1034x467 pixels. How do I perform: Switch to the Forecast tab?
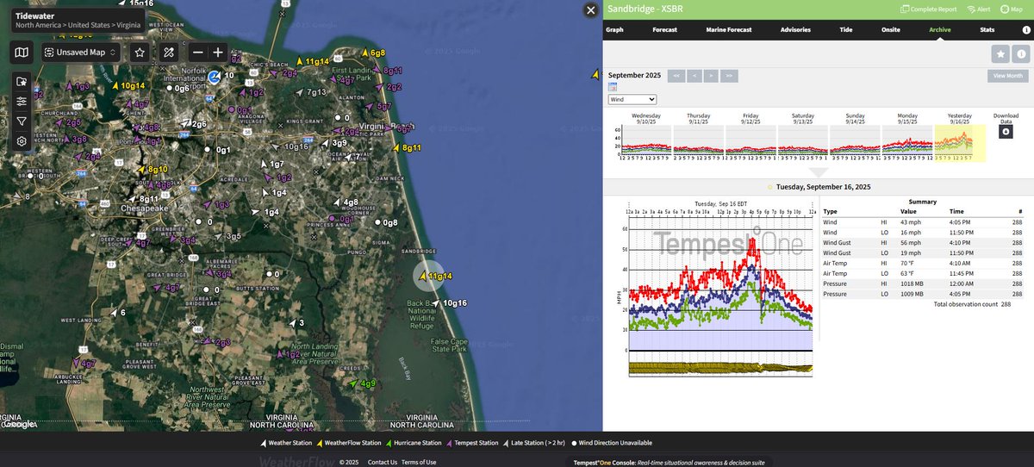click(x=664, y=29)
